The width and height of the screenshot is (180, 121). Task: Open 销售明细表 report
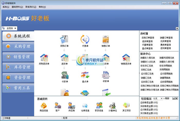[165, 78]
